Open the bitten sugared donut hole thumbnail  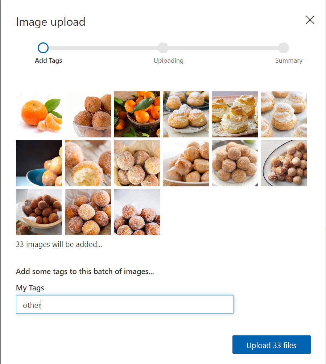[x=88, y=163]
